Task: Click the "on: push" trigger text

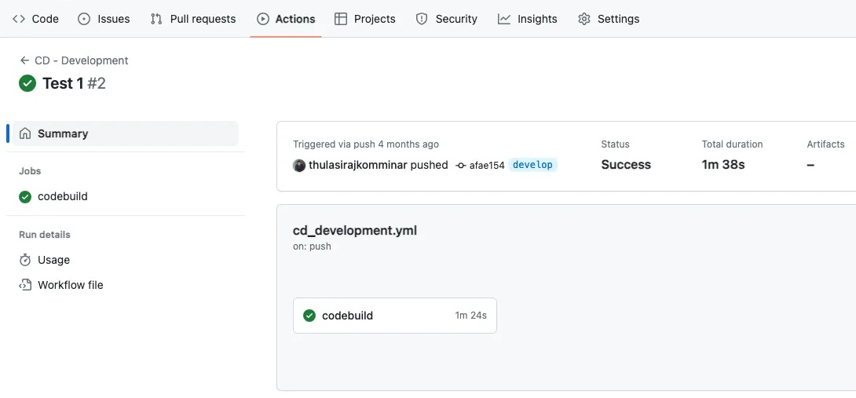Action: [x=312, y=246]
